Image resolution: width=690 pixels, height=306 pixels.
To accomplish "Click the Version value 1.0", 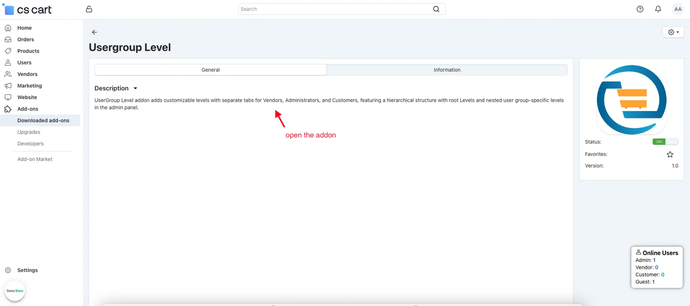I will pos(675,166).
